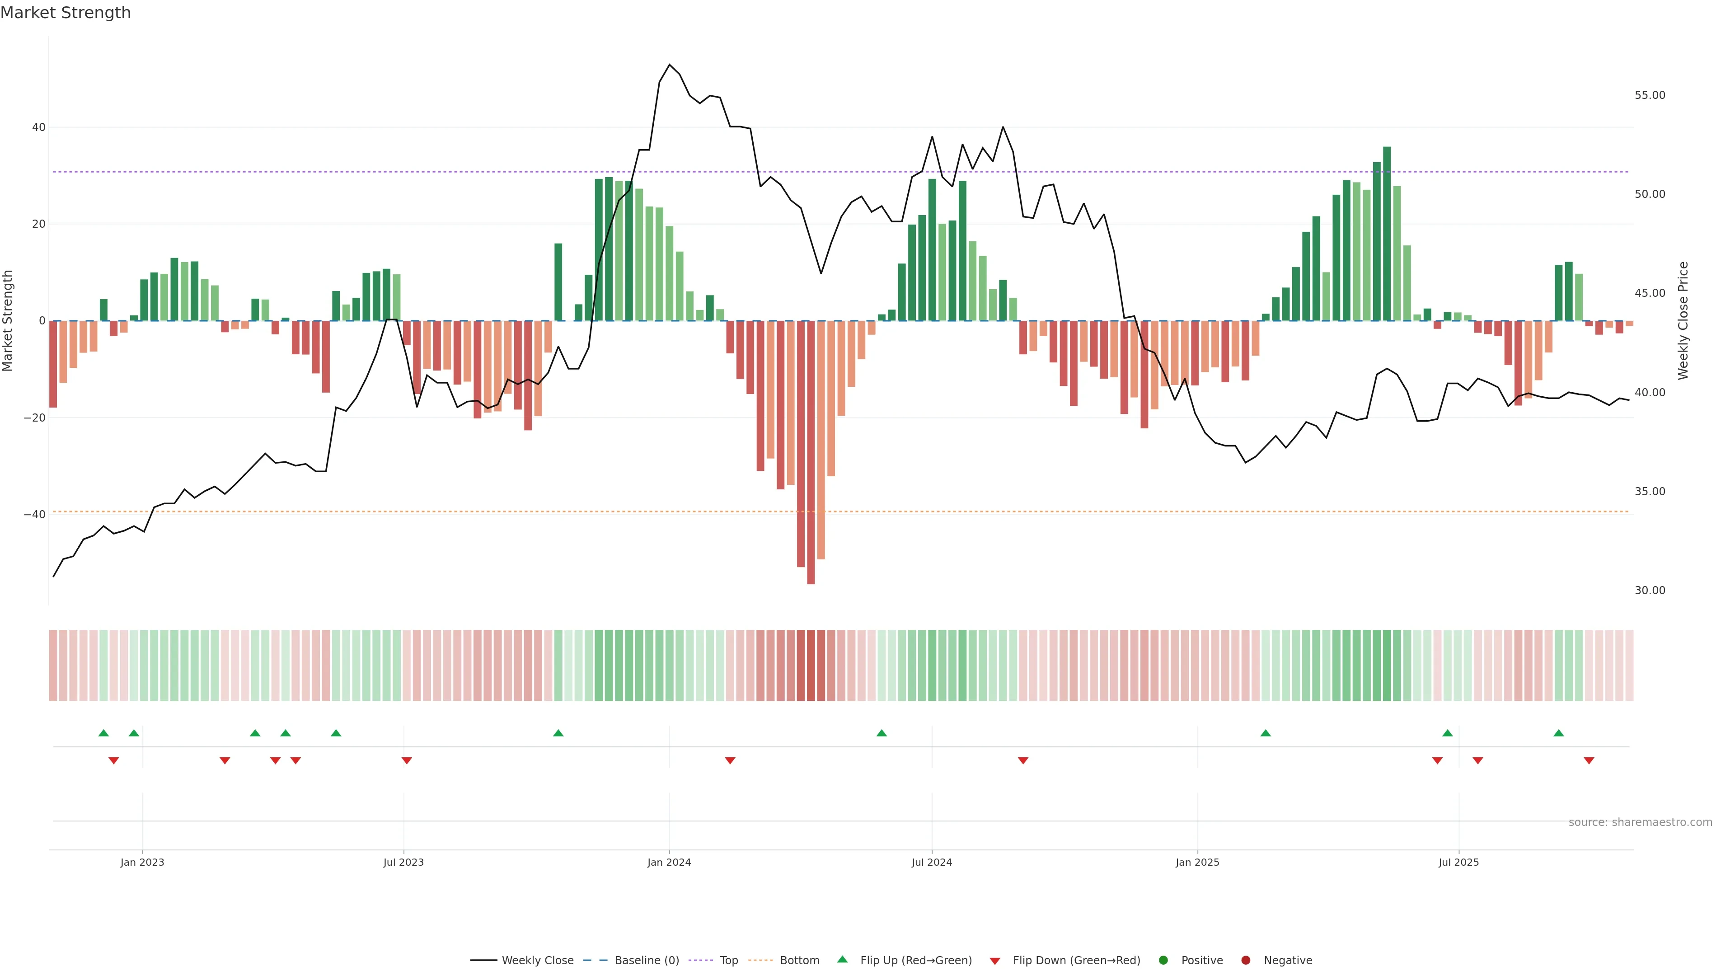Click the tallest green bar in 2025
Screen dimensions: 1735x976
[x=1387, y=233]
